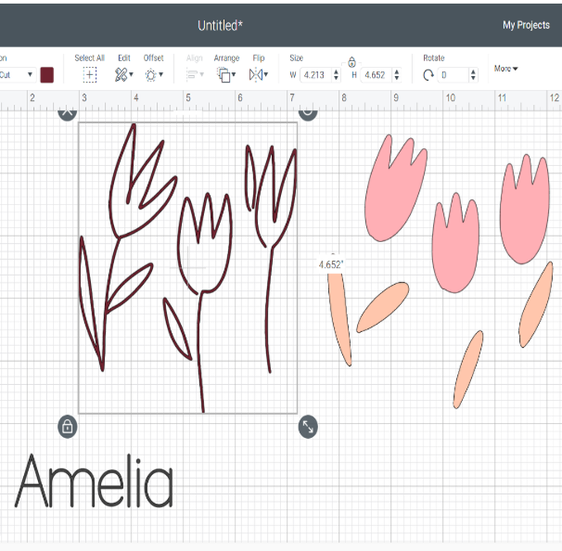Open the Arrange options
Viewport: 562px width, 551px height.
[x=226, y=74]
